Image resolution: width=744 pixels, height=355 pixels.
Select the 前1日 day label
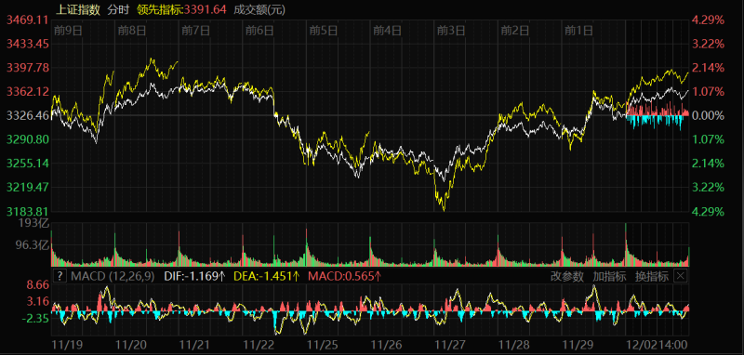tap(578, 31)
